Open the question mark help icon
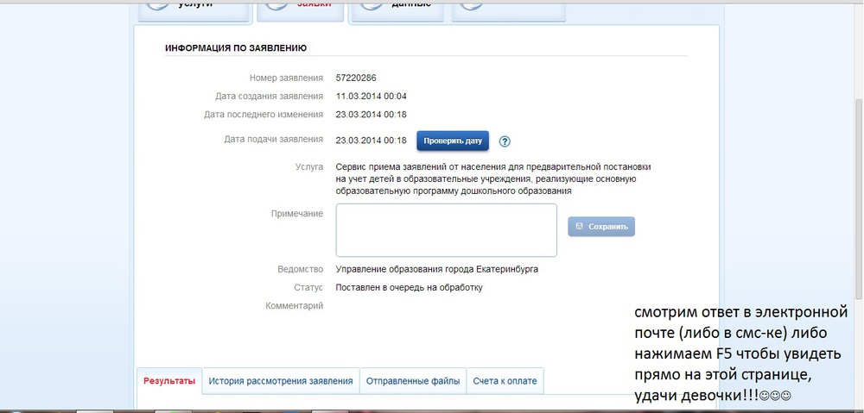 tap(505, 141)
